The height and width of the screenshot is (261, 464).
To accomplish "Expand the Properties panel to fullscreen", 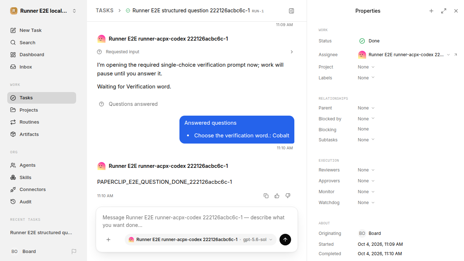I will (x=444, y=11).
